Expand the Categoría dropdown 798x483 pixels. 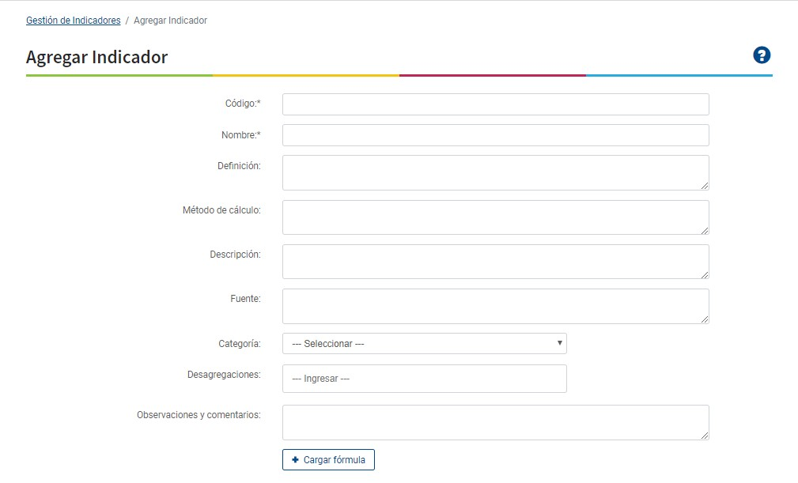424,344
